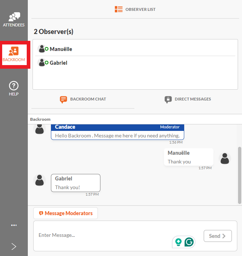Click the orange Backroom Chat bubble icon
The height and width of the screenshot is (256, 242).
63,99
